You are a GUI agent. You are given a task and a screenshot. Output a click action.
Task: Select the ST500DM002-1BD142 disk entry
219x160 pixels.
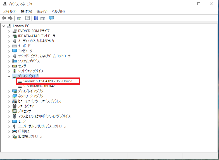click(39, 86)
